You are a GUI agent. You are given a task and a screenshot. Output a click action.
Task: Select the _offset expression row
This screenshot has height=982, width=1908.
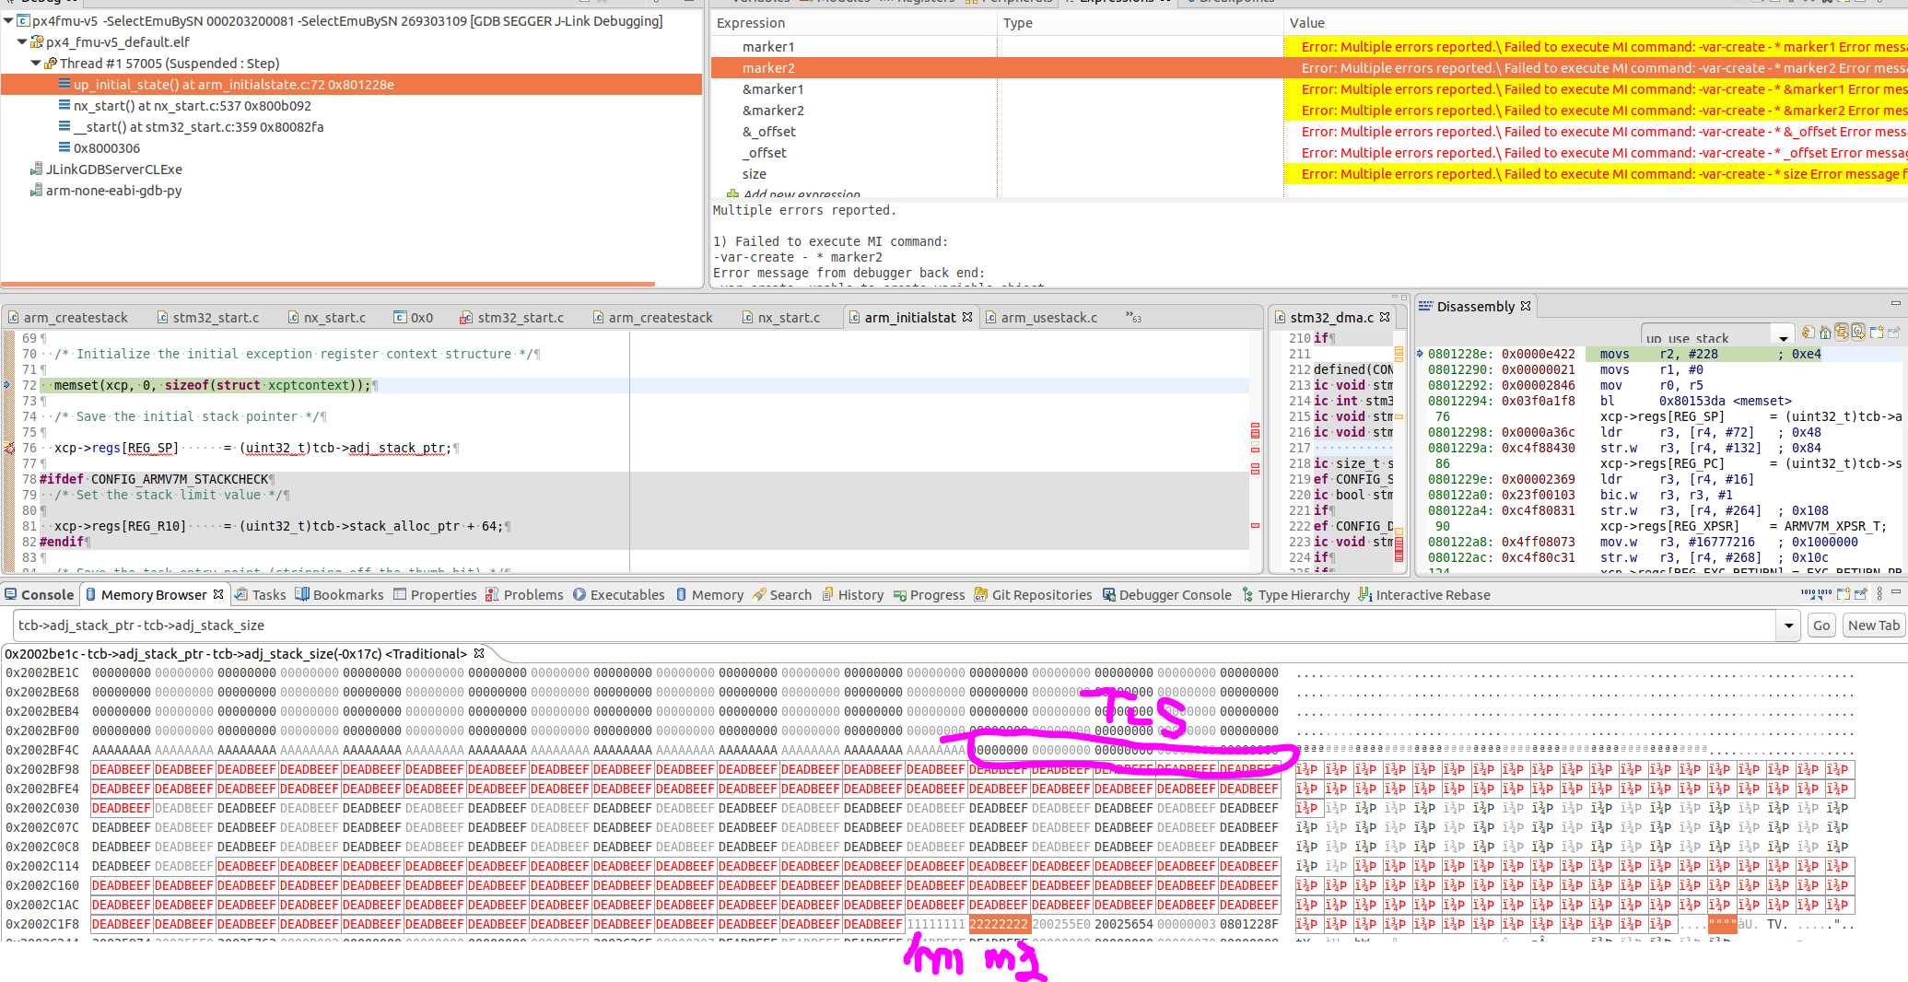(1308, 153)
